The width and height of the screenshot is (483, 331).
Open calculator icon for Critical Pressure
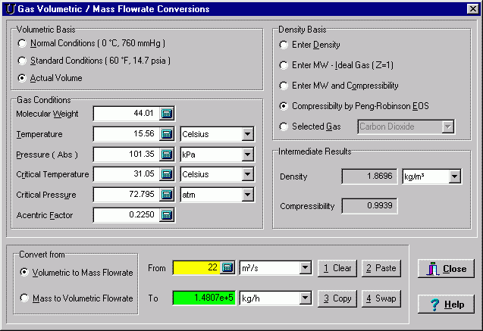pos(167,195)
